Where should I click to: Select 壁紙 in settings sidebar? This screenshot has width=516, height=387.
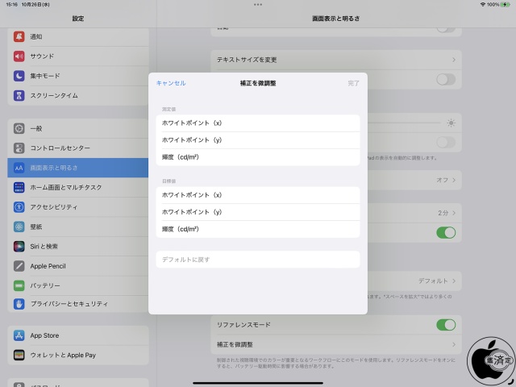(x=78, y=227)
